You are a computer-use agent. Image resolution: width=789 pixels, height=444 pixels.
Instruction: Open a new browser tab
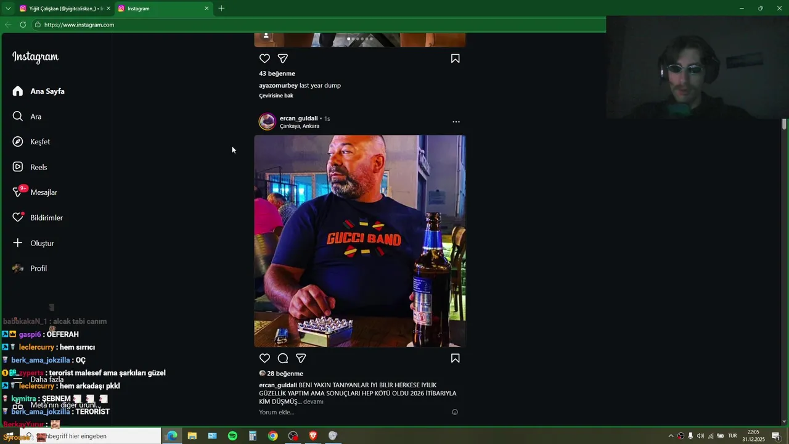[221, 9]
